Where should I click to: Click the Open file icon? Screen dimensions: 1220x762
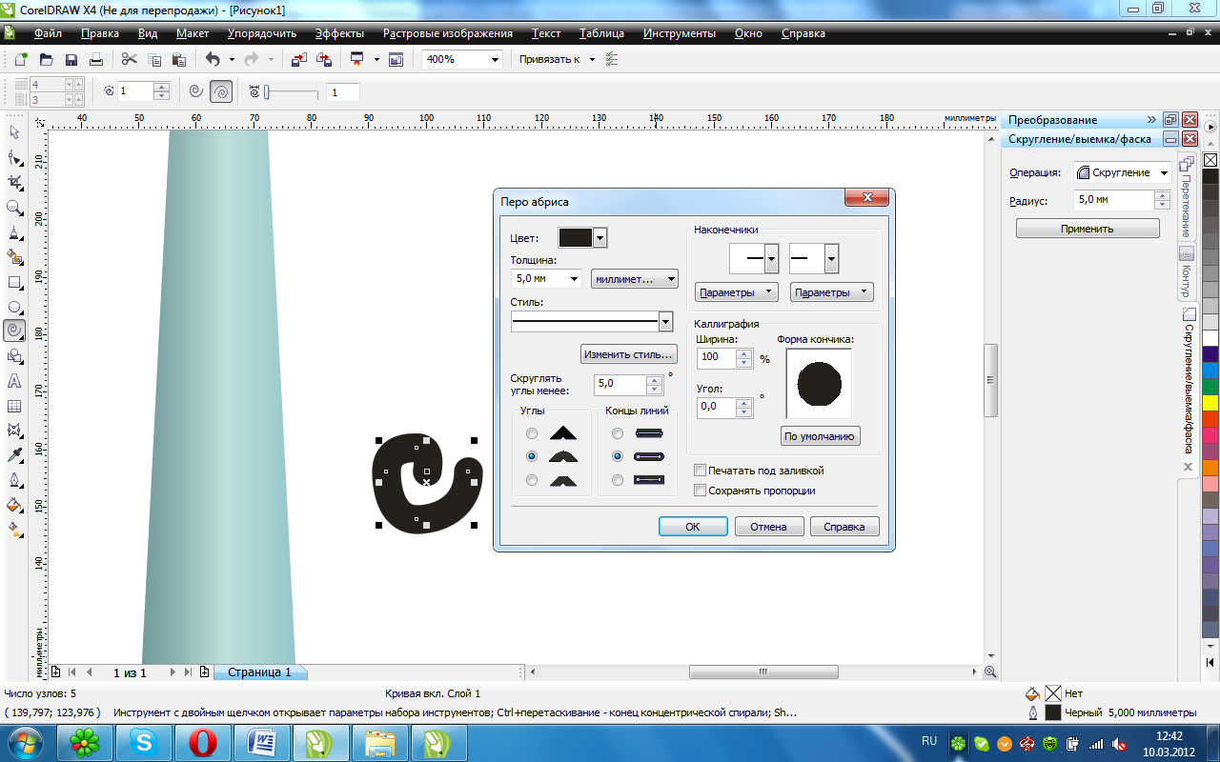46,59
